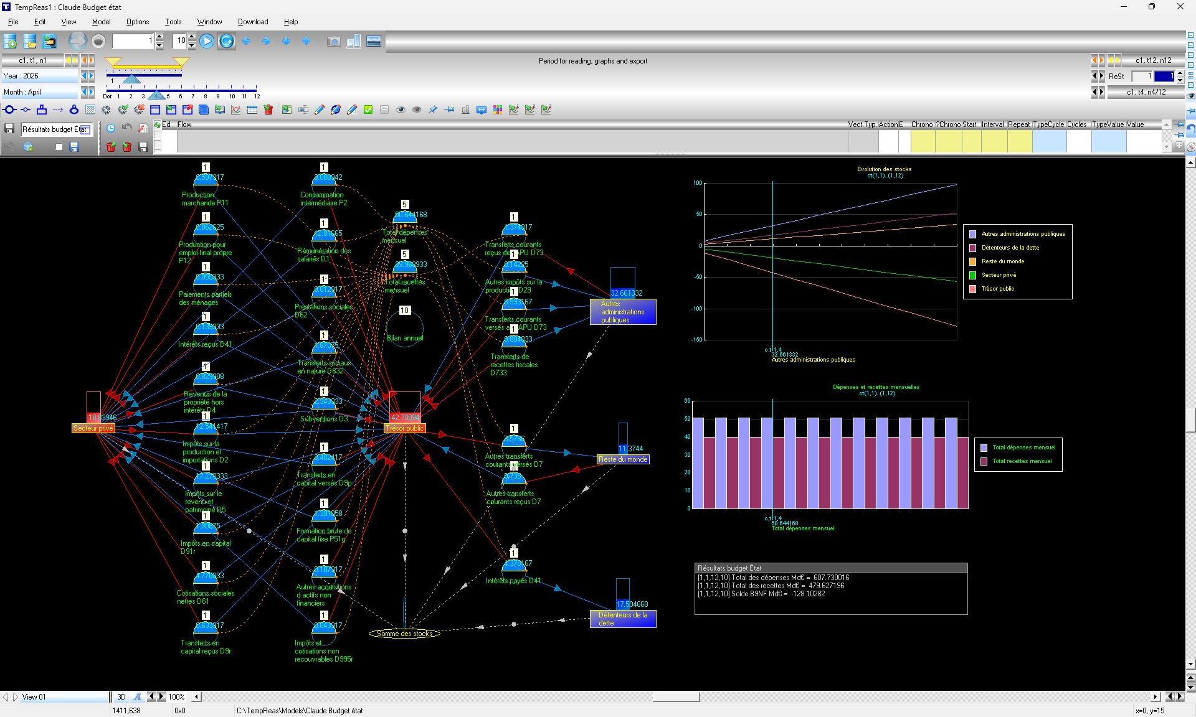Click the circular reload simulation icon
This screenshot has width=1196, height=717.
[227, 41]
